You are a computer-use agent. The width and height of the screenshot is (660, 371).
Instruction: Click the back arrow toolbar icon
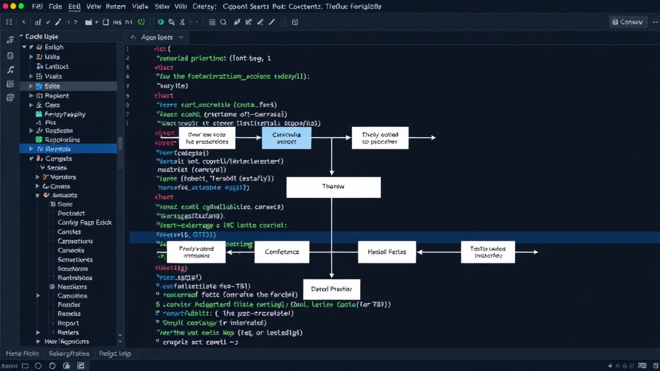[x=24, y=23]
